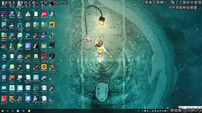Launch CliffEmpire 快捷方式 shortcut

52,56
